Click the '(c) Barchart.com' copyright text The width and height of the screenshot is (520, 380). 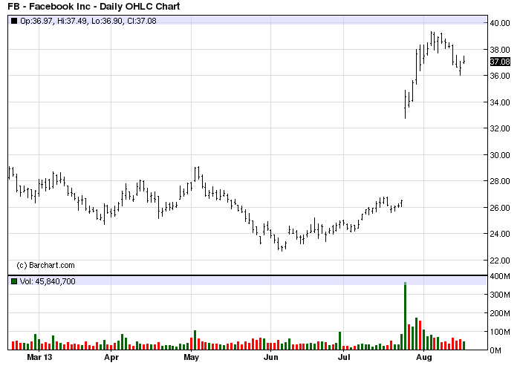coord(45,266)
